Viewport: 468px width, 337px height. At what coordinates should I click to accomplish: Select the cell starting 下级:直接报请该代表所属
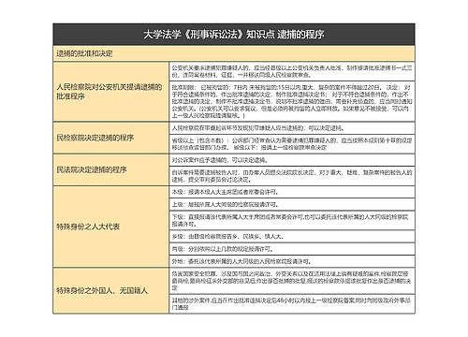(x=292, y=221)
